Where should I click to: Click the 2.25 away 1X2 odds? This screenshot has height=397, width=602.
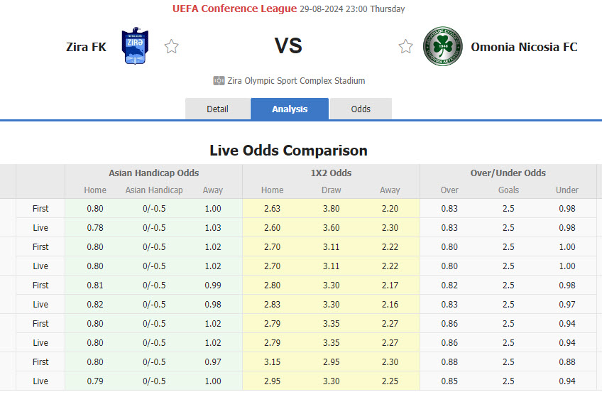pos(390,381)
